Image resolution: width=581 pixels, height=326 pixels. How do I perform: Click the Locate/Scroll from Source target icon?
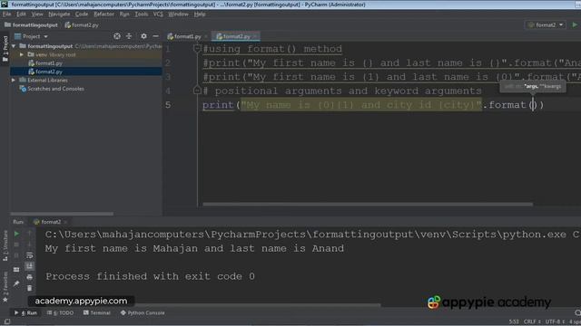117,36
